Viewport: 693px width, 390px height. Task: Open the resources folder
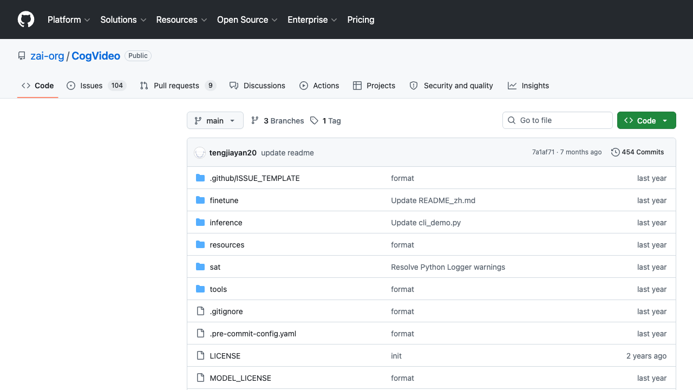(x=227, y=245)
